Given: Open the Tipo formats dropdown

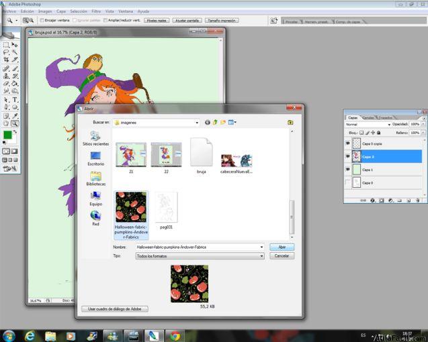Looking at the screenshot, I should [x=261, y=256].
